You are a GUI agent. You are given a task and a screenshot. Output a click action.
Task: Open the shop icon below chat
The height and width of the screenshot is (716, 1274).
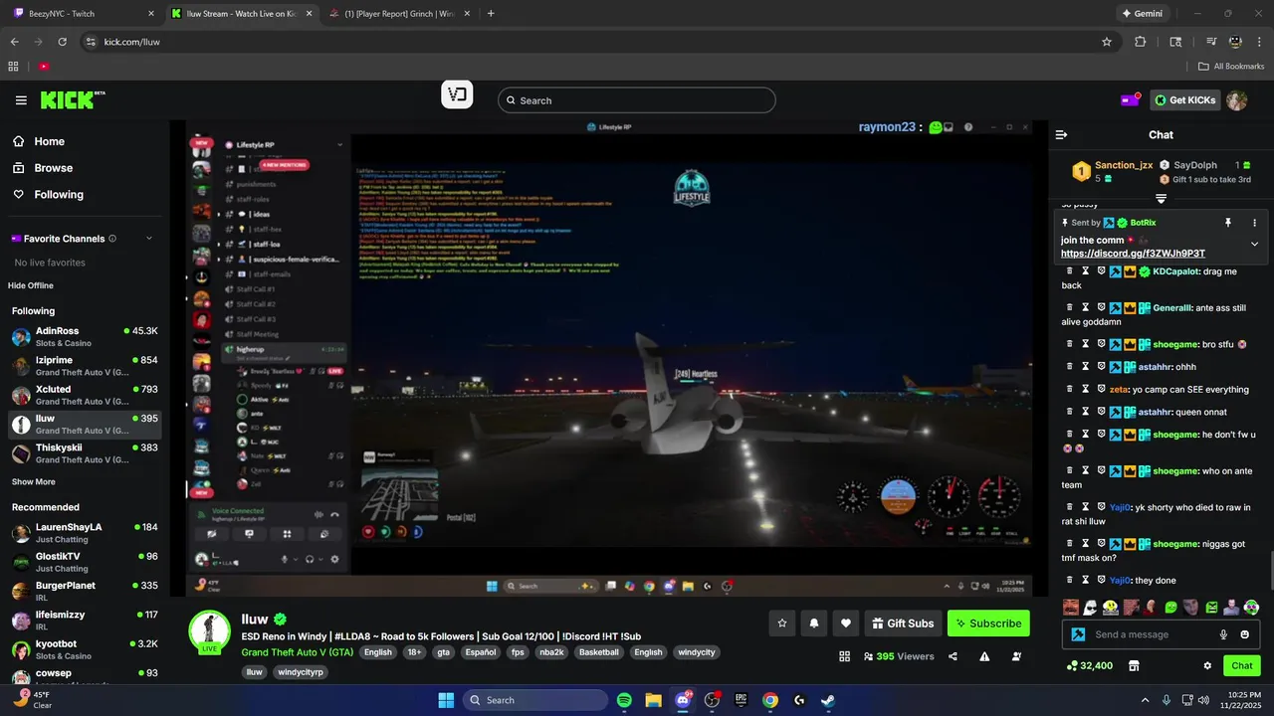[x=1134, y=665]
